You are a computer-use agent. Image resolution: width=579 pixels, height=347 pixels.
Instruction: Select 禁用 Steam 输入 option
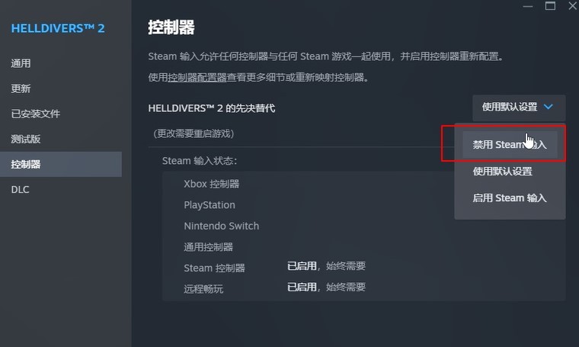pyautogui.click(x=510, y=144)
